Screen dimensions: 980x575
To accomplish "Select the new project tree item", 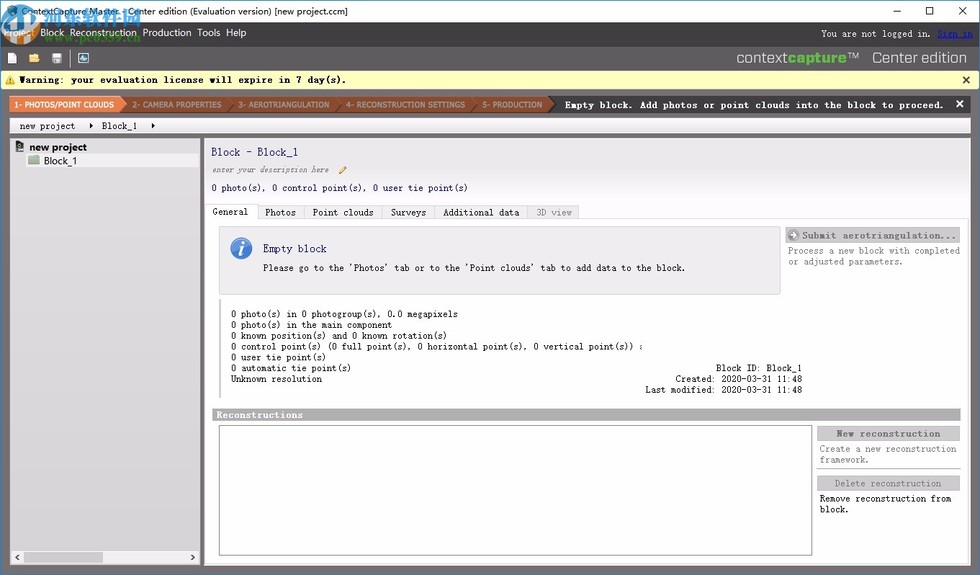I will pyautogui.click(x=58, y=147).
